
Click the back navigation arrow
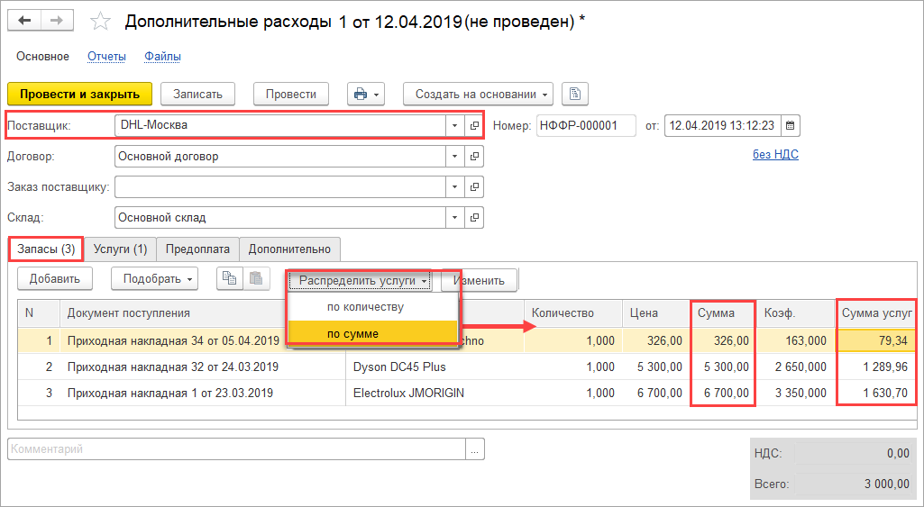25,21
